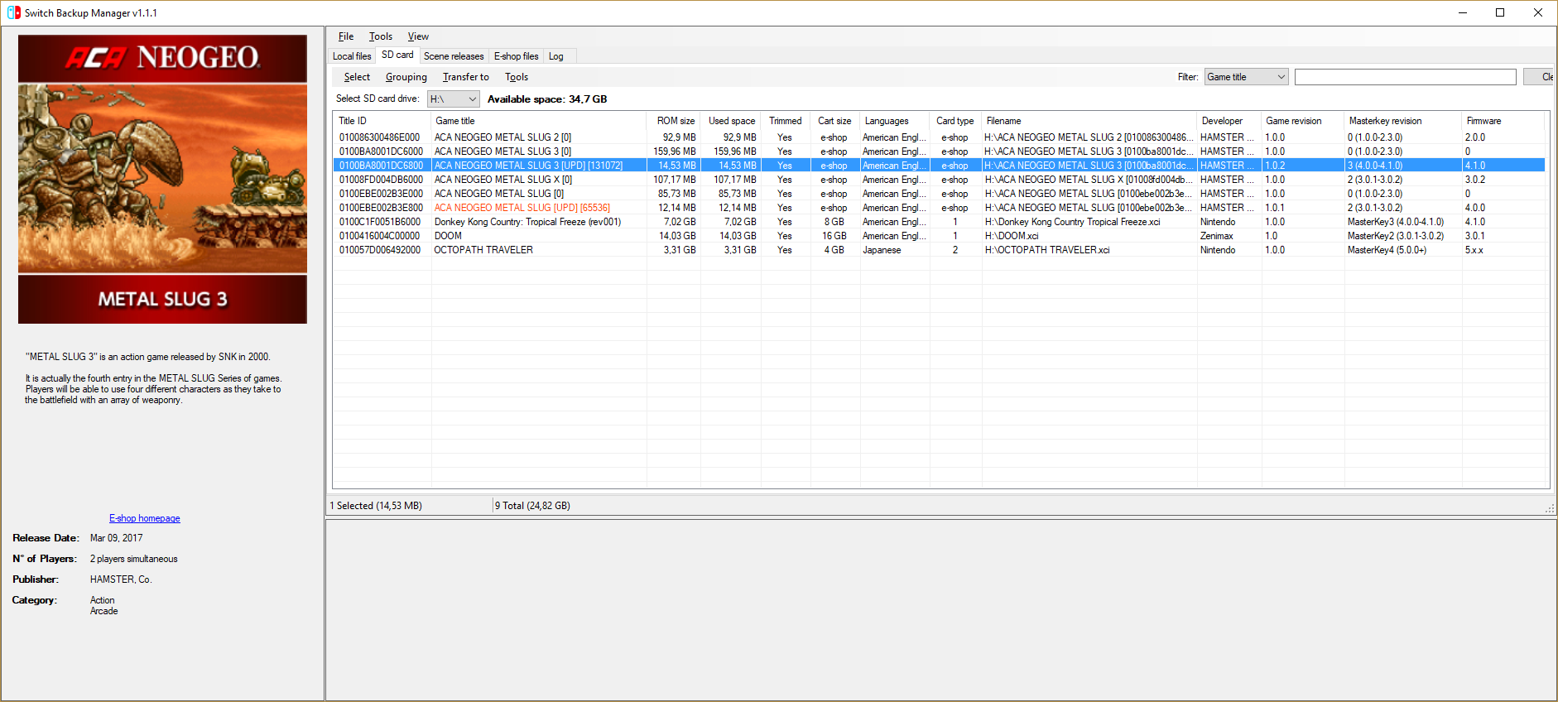Switch to the SD card tab
1558x702 pixels.
[397, 55]
